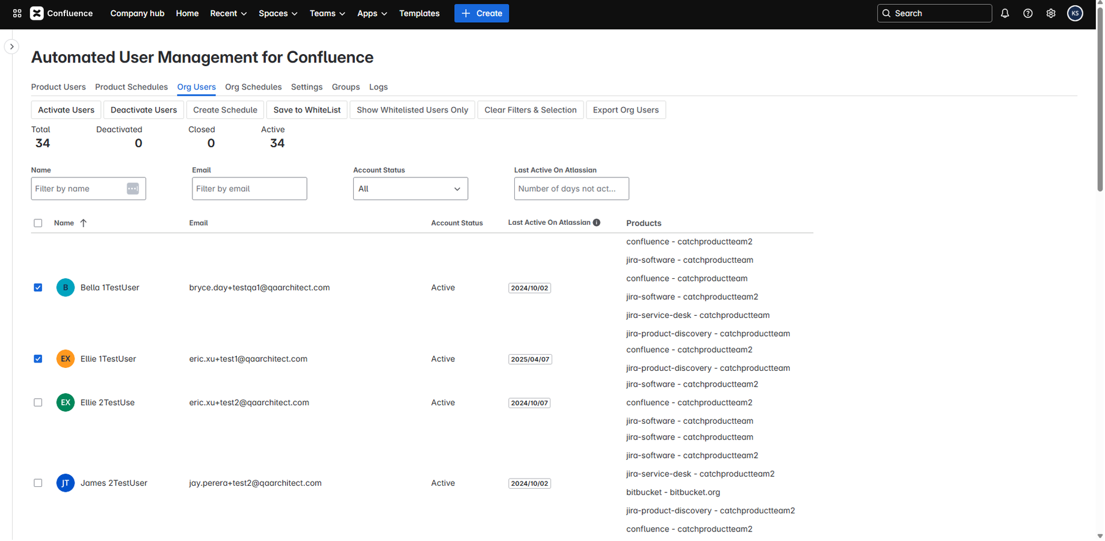Click the email eric.xu+test2@qaarchitect.com
Image resolution: width=1105 pixels, height=541 pixels.
[x=249, y=403]
